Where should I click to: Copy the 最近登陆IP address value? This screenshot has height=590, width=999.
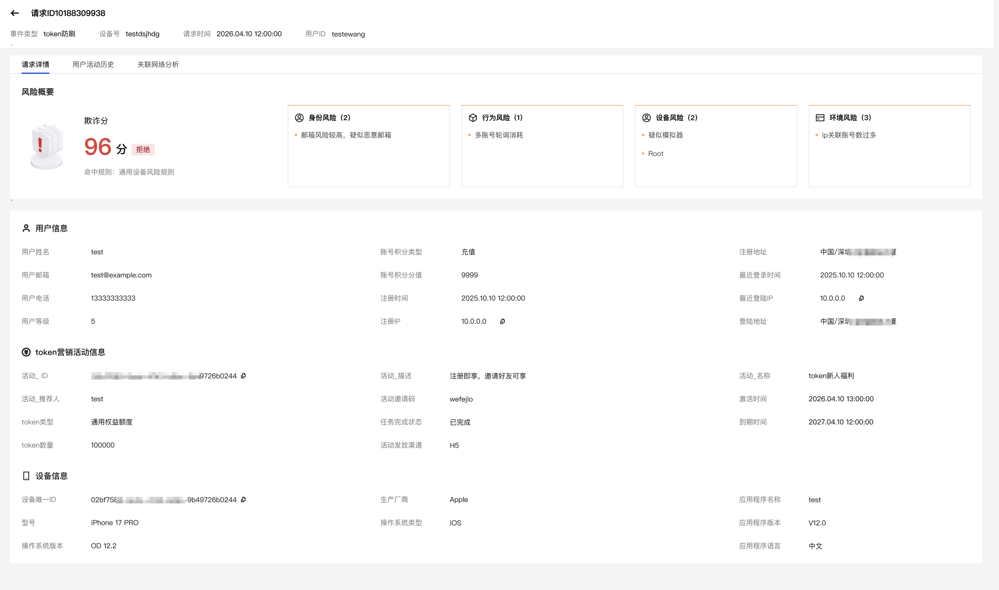(x=861, y=298)
